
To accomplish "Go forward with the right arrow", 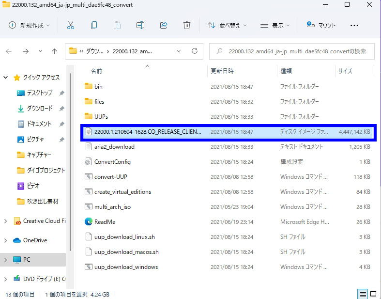I will 26,51.
